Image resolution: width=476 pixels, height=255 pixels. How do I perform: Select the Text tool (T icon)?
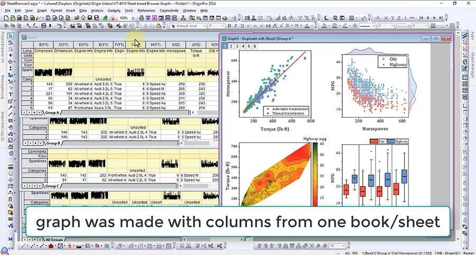[x=11, y=95]
